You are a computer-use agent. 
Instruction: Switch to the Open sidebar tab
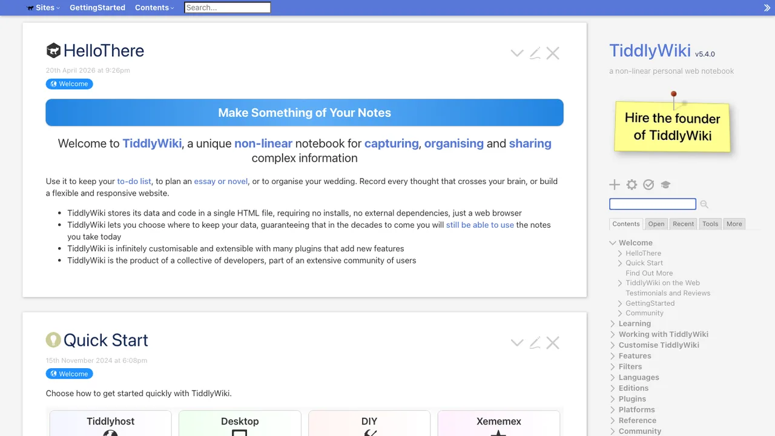point(656,224)
